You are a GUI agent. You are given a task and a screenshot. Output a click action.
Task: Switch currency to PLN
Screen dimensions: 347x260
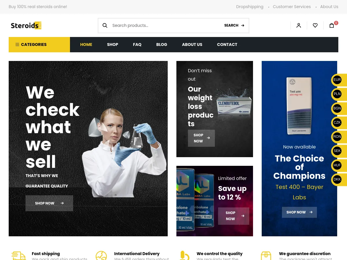click(337, 94)
